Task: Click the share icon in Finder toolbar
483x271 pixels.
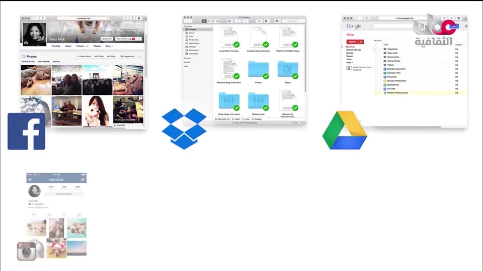Action: click(238, 21)
